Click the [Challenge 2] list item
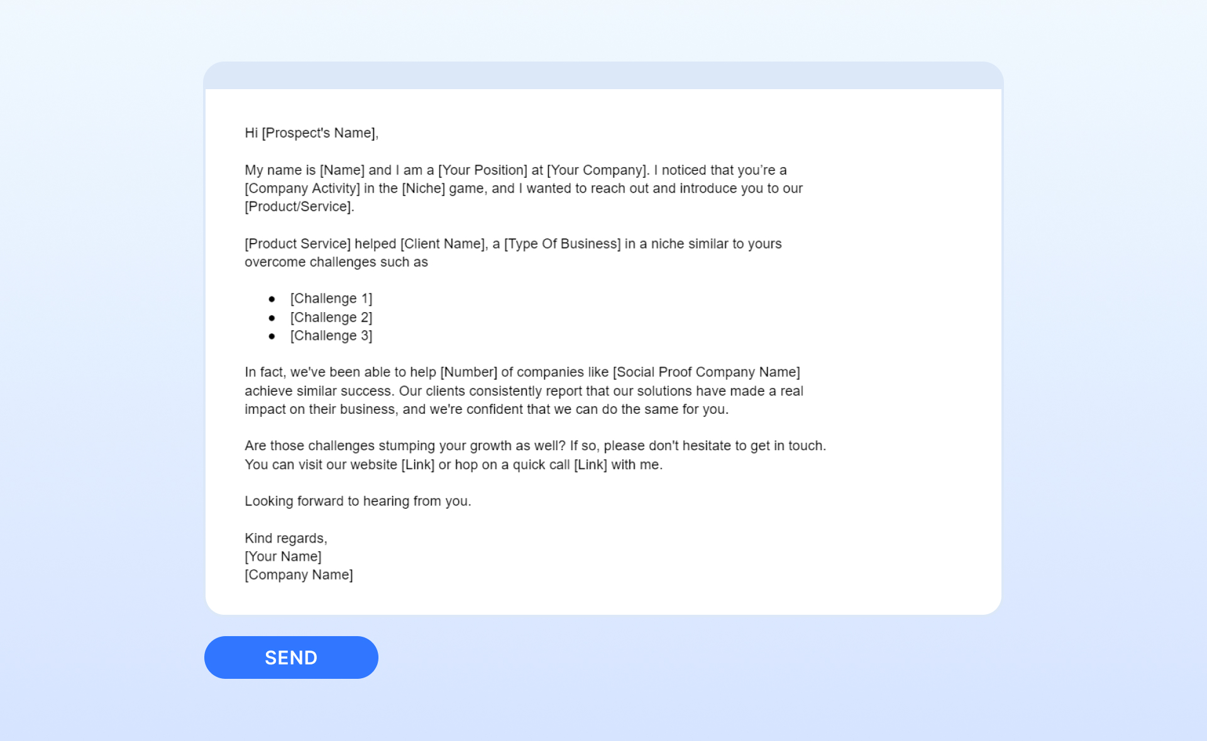 point(331,316)
